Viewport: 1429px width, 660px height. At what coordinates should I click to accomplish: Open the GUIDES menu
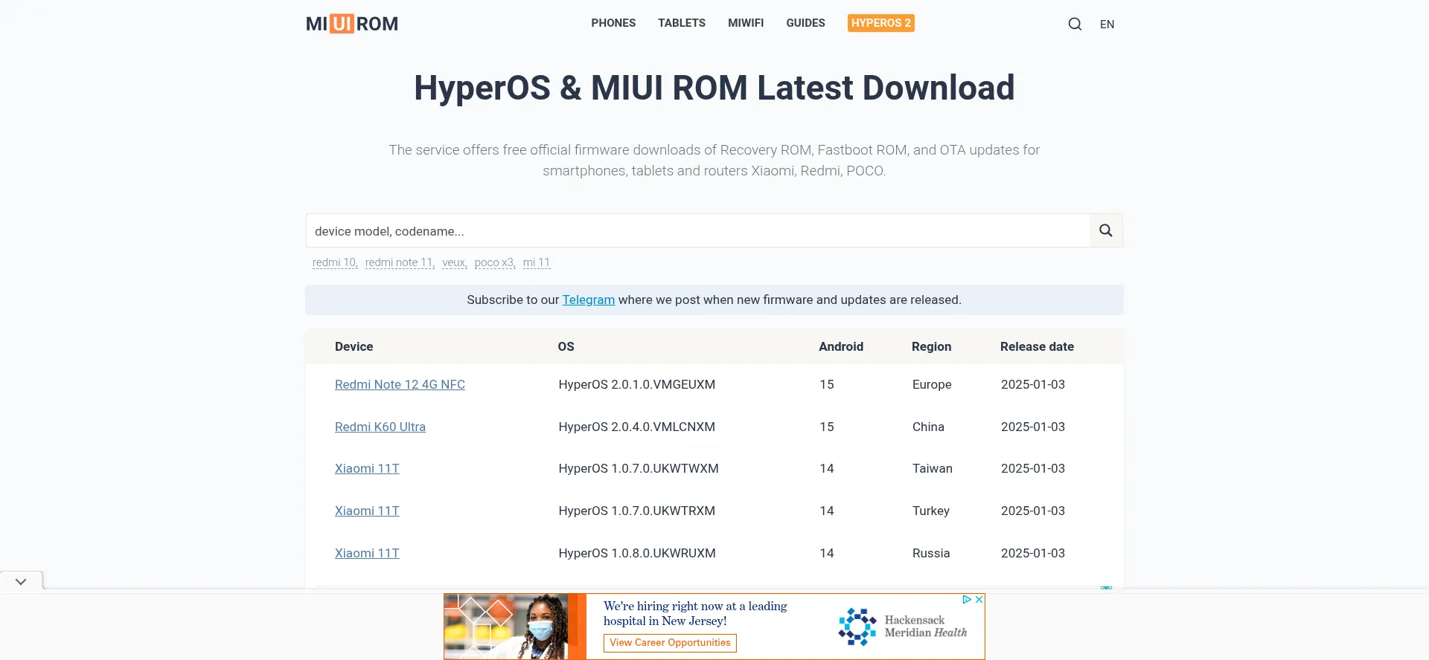805,23
